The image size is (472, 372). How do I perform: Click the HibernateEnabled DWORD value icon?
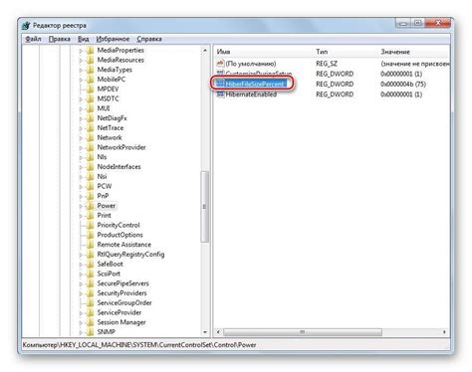click(x=220, y=94)
